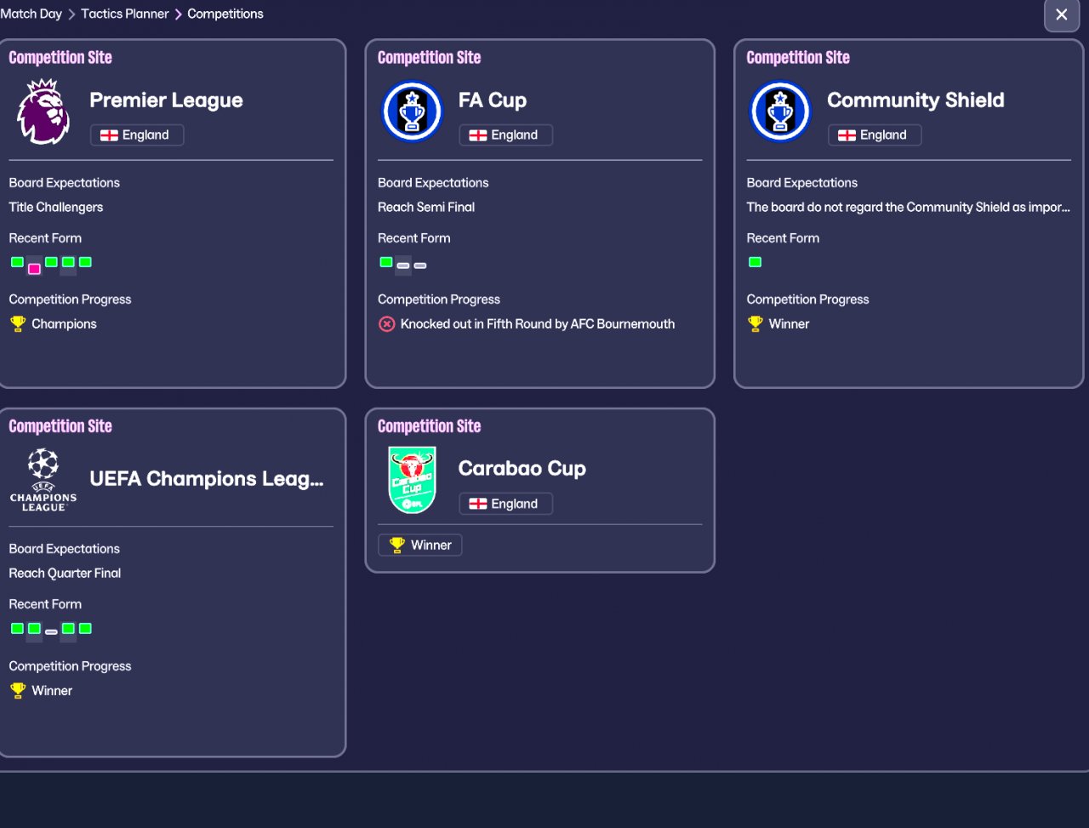Close the Competitions panel

(x=1061, y=14)
